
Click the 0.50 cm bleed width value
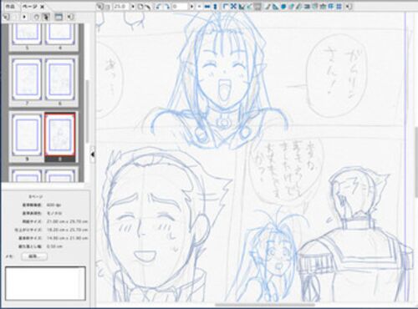[x=54, y=246]
